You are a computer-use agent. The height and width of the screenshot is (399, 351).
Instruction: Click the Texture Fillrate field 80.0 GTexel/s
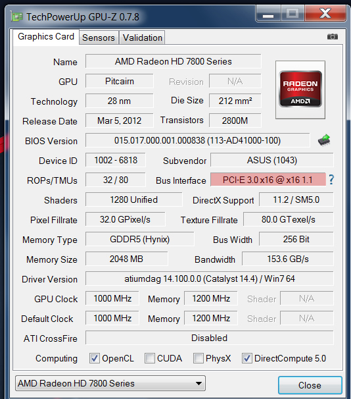coord(289,219)
